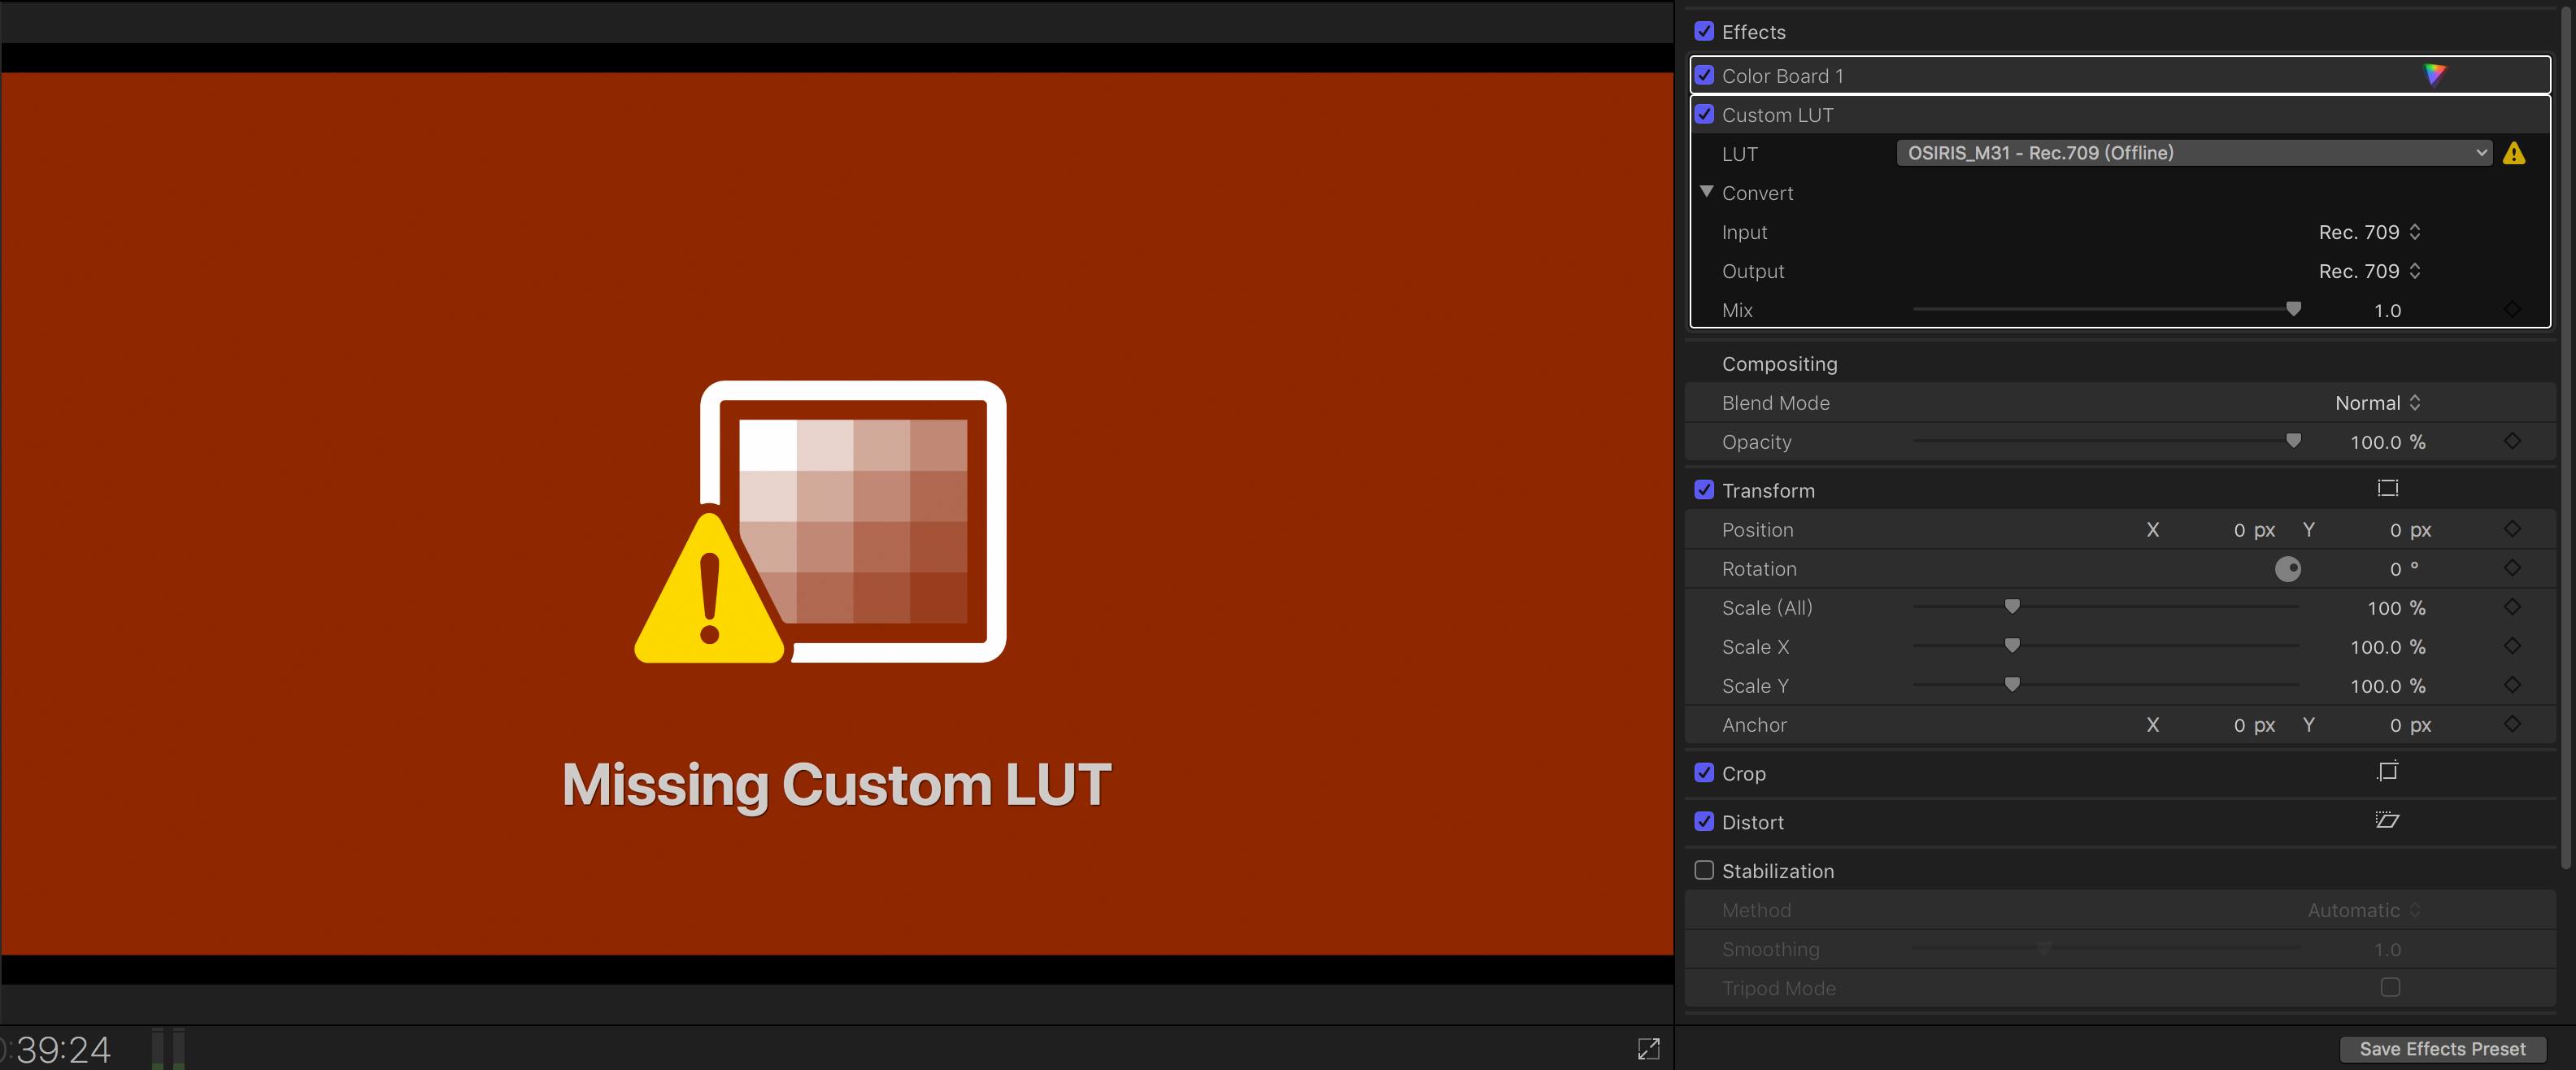
Task: Click the Transform onscreen controls icon
Action: 2387,489
